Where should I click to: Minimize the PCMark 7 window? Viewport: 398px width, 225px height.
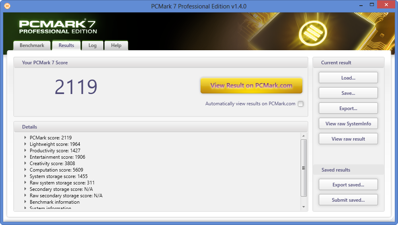361,5
